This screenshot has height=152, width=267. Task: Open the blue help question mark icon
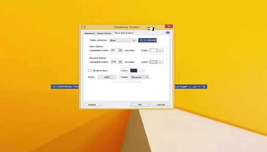[x=167, y=32]
